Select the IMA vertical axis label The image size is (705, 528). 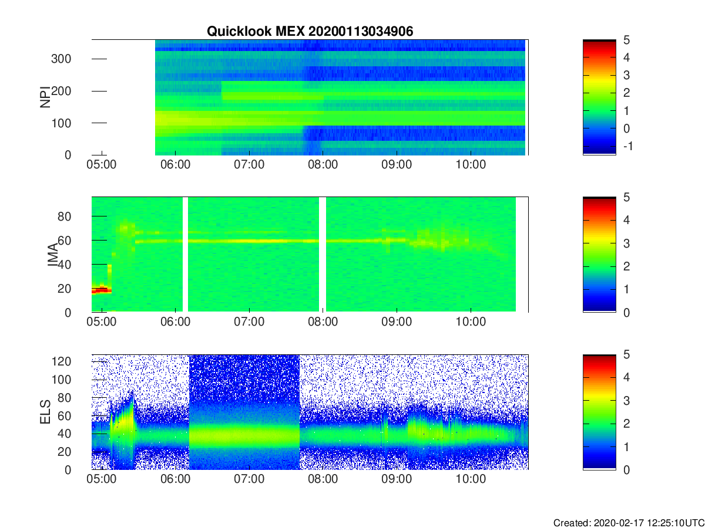(x=53, y=255)
